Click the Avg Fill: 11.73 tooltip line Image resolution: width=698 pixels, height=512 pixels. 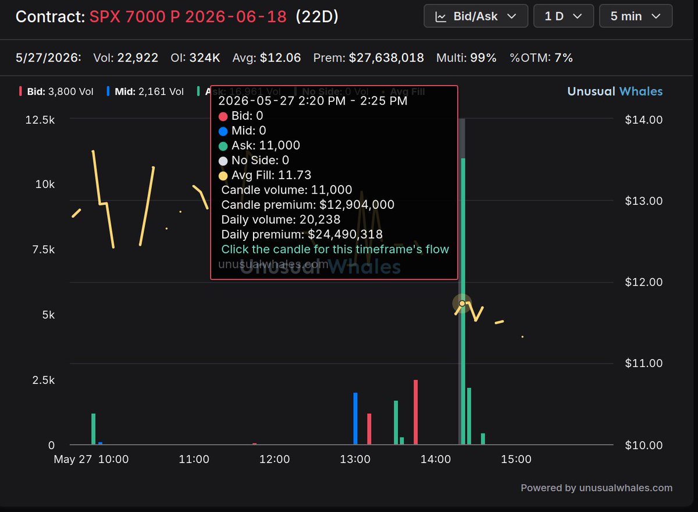coord(265,175)
